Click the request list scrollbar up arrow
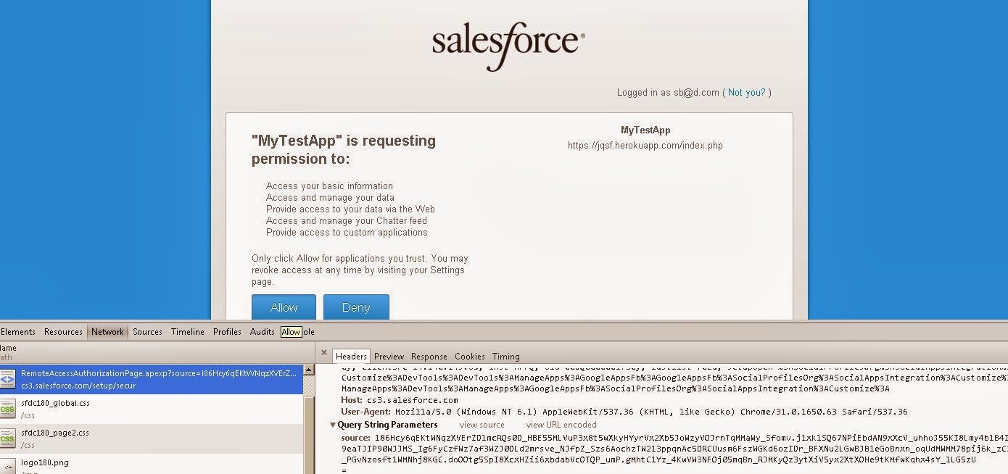This screenshot has height=474, width=1008. click(308, 370)
